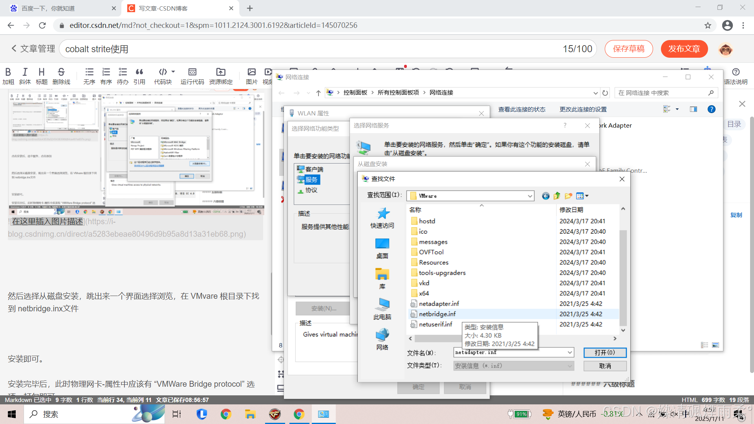Click the up-one-level folder icon
The image size is (754, 424).
(557, 196)
